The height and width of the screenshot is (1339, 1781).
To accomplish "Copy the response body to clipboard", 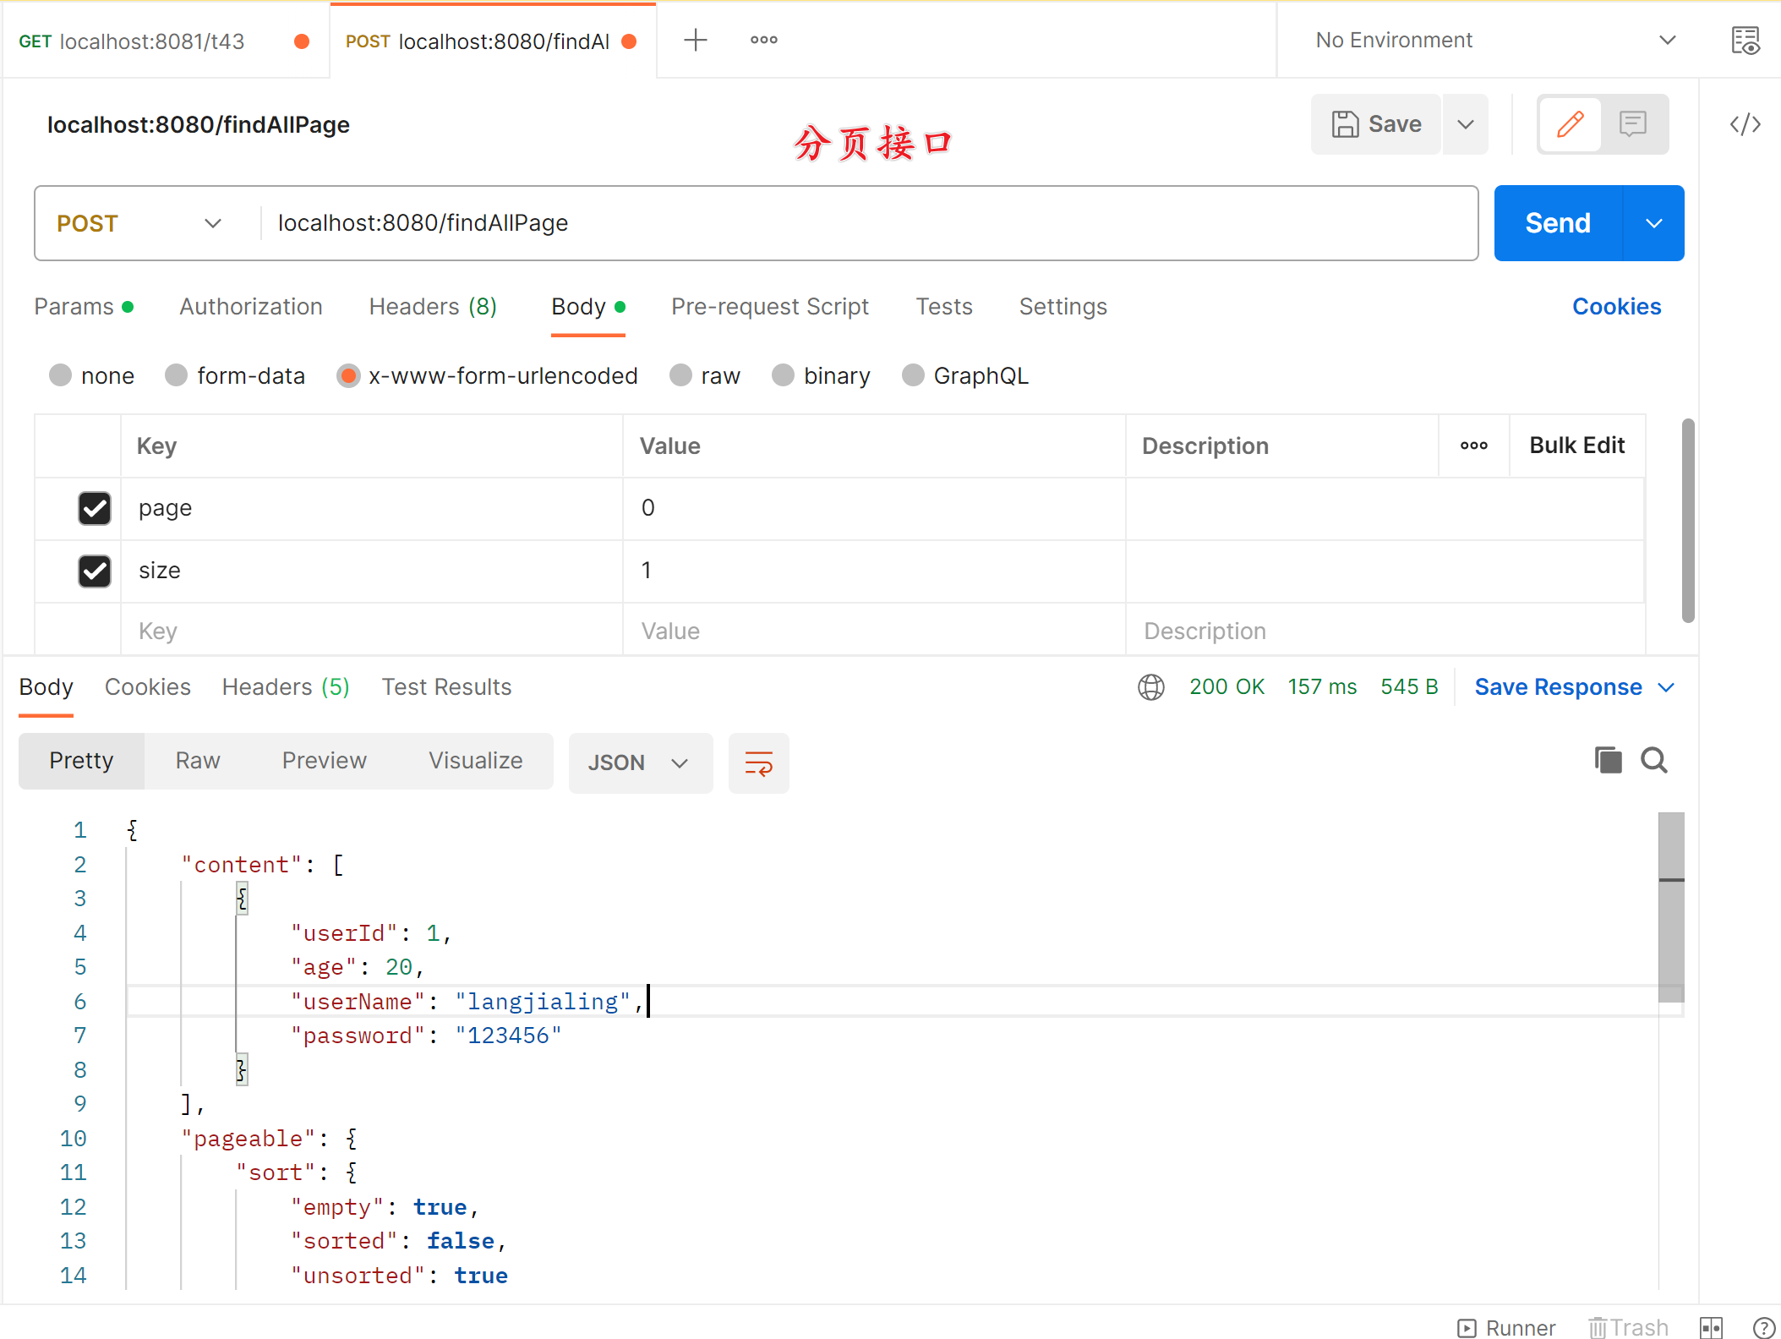I will click(x=1608, y=760).
